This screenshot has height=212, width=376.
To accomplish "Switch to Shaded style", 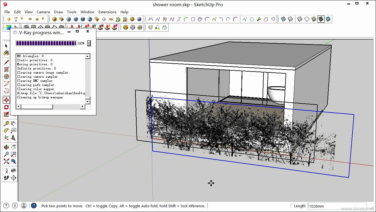I will tap(314, 19).
